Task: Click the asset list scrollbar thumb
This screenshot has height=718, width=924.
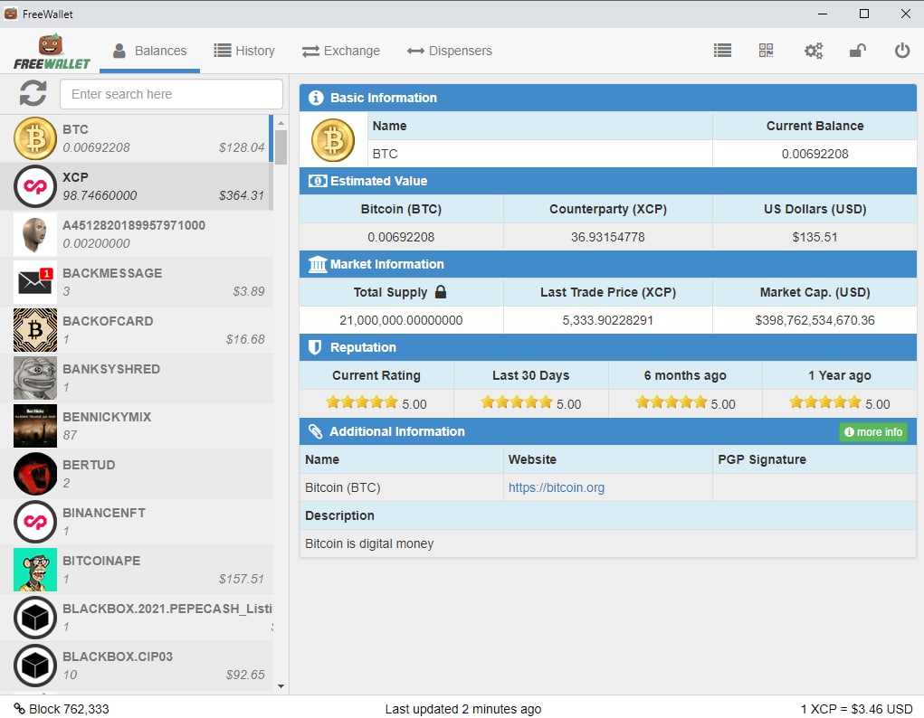Action: 281,147
